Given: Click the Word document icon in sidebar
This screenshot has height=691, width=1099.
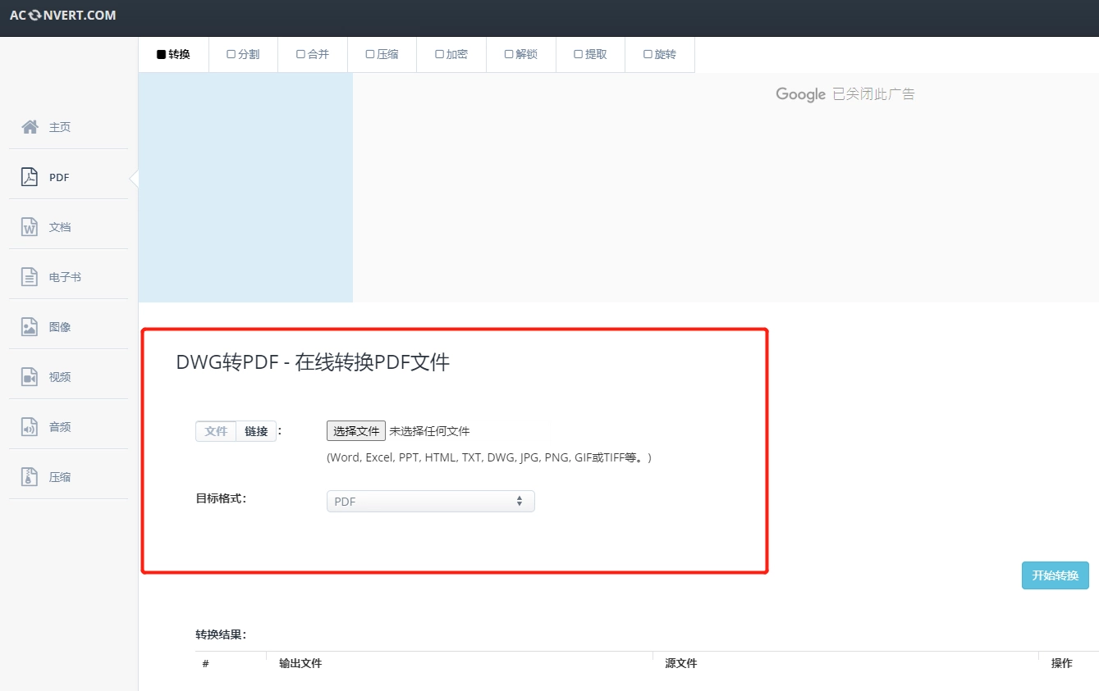Looking at the screenshot, I should pos(30,226).
